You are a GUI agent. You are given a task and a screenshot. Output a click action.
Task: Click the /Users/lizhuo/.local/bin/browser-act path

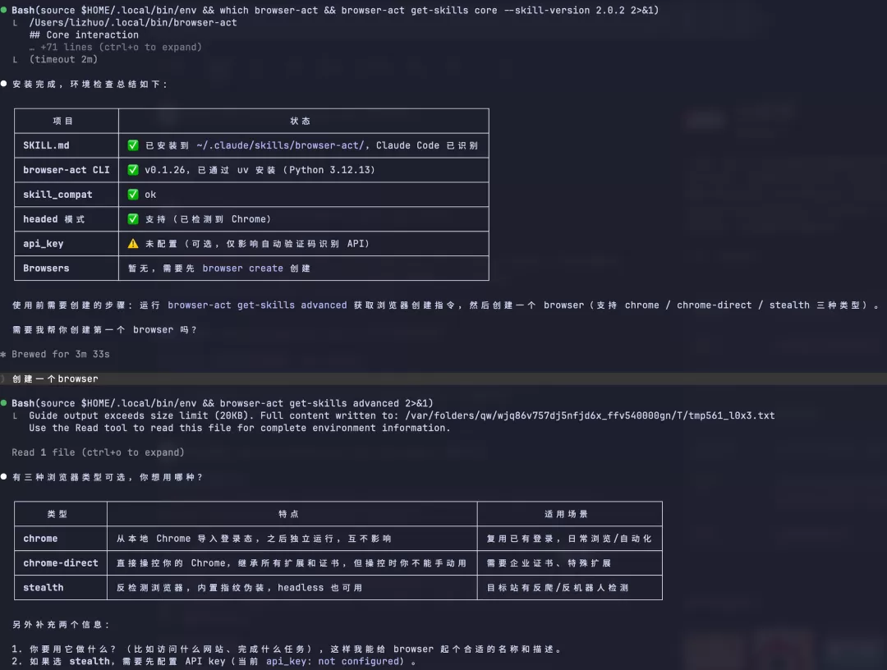(133, 23)
